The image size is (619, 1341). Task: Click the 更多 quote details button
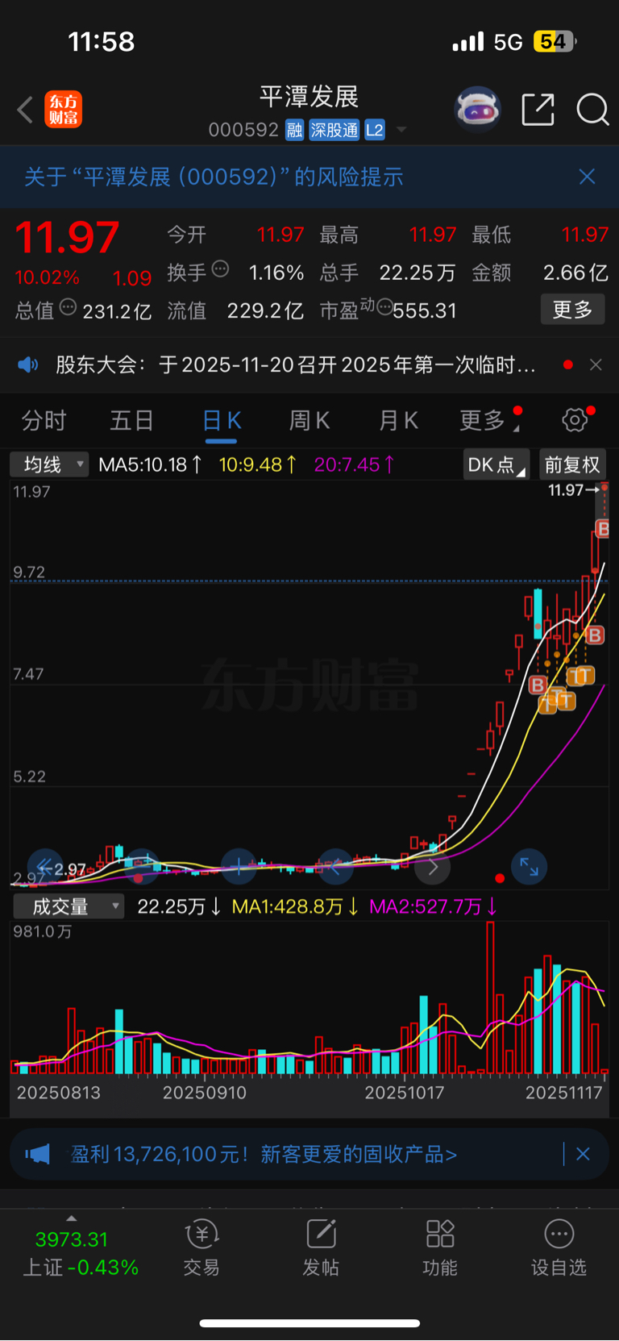coord(572,310)
